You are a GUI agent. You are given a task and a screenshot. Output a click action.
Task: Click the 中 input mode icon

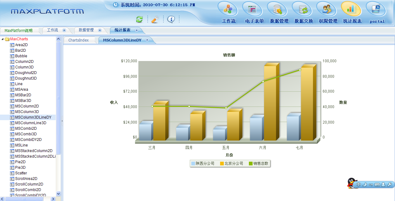(x=358, y=185)
